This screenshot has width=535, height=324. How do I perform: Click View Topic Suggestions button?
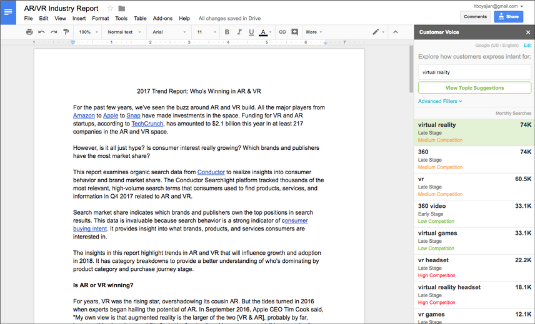474,88
